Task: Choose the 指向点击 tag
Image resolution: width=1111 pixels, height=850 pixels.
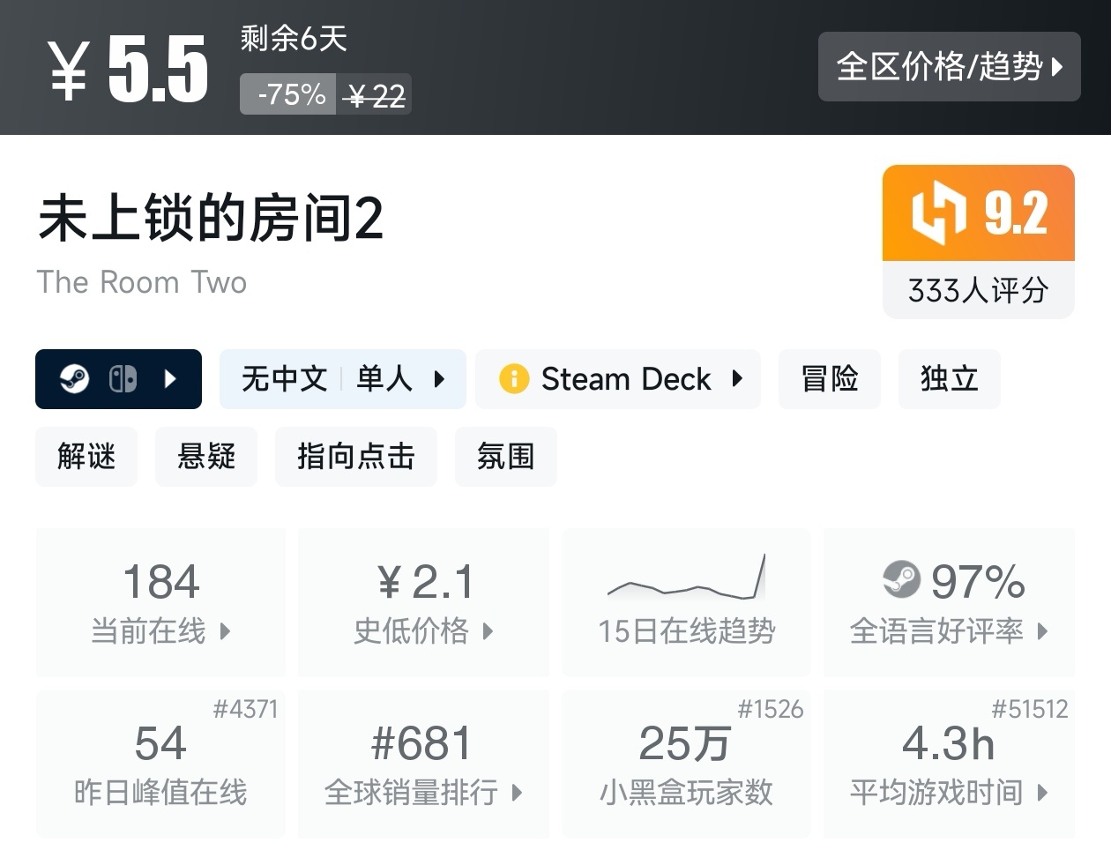Action: click(x=355, y=457)
